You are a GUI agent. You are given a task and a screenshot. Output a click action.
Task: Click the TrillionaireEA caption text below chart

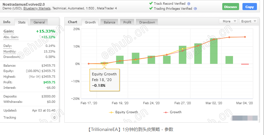[131, 129]
